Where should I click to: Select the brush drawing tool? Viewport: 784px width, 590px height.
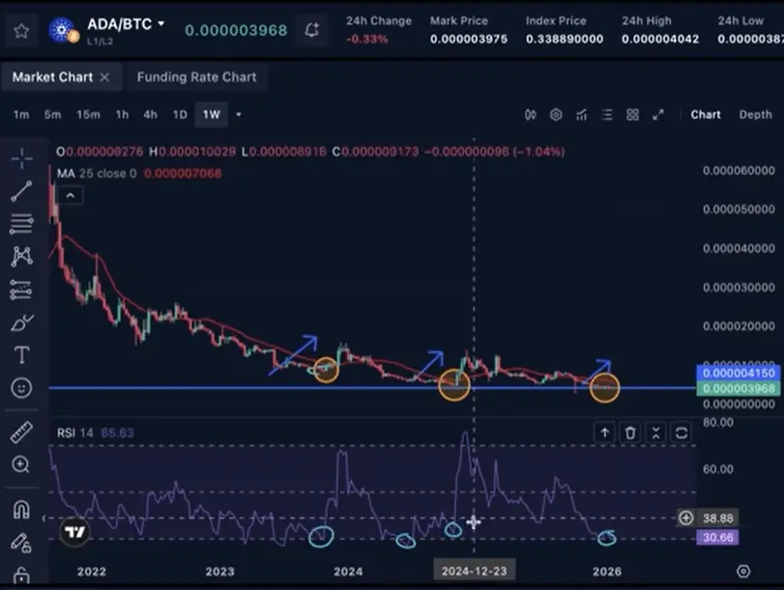click(x=21, y=322)
